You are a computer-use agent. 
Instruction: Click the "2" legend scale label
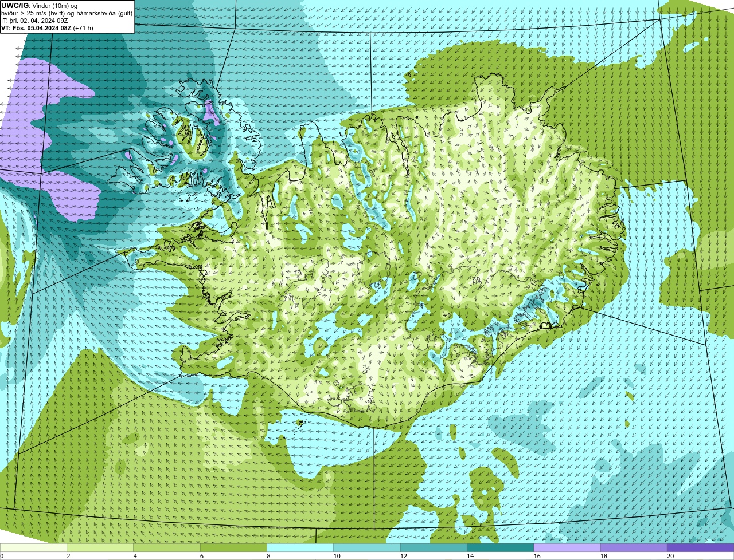[68, 556]
